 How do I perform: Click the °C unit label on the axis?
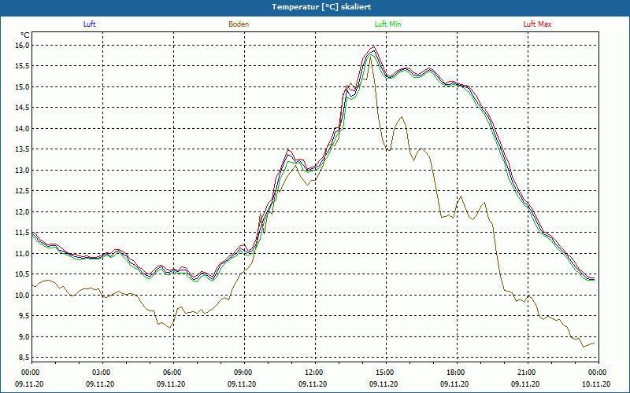[25, 35]
